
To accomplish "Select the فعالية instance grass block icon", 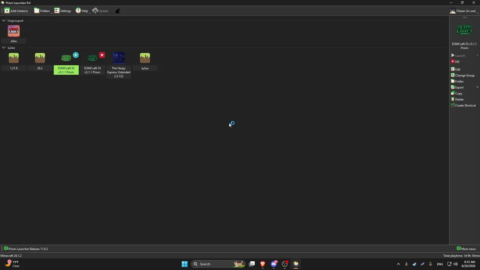I will click(x=145, y=58).
